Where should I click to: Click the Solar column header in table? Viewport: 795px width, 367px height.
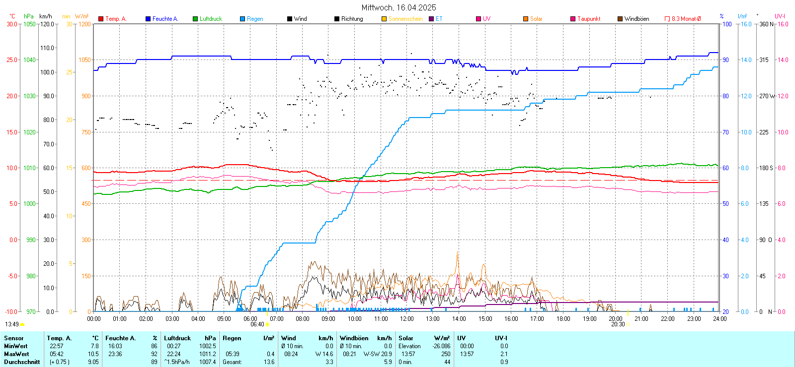coord(406,338)
